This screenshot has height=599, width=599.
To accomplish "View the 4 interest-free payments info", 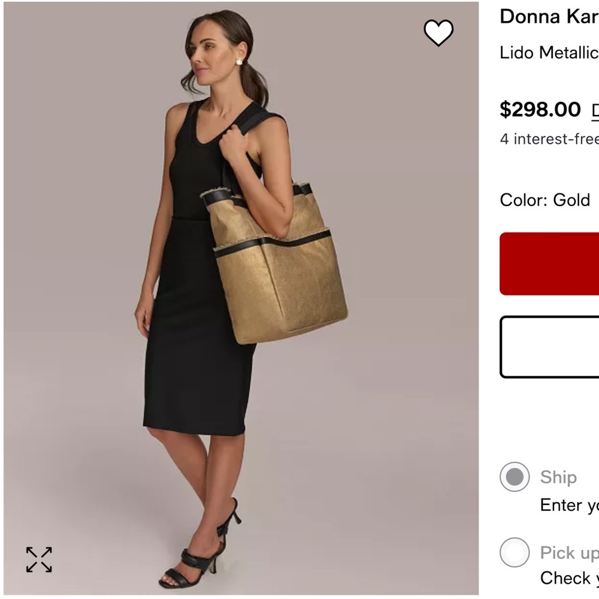I will [x=548, y=138].
